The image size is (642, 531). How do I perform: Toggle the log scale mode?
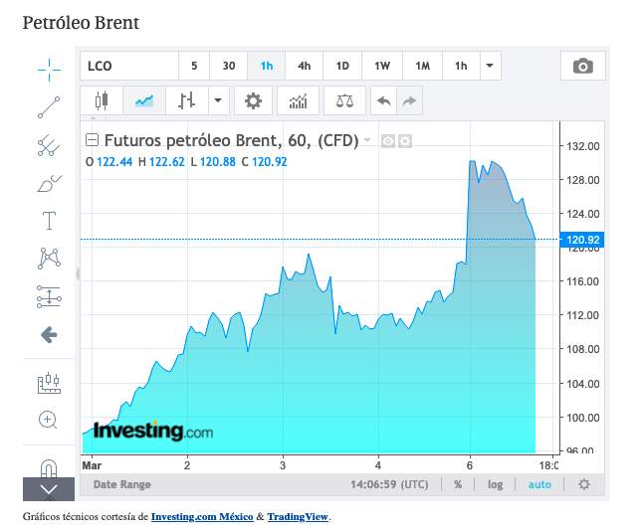pos(496,484)
